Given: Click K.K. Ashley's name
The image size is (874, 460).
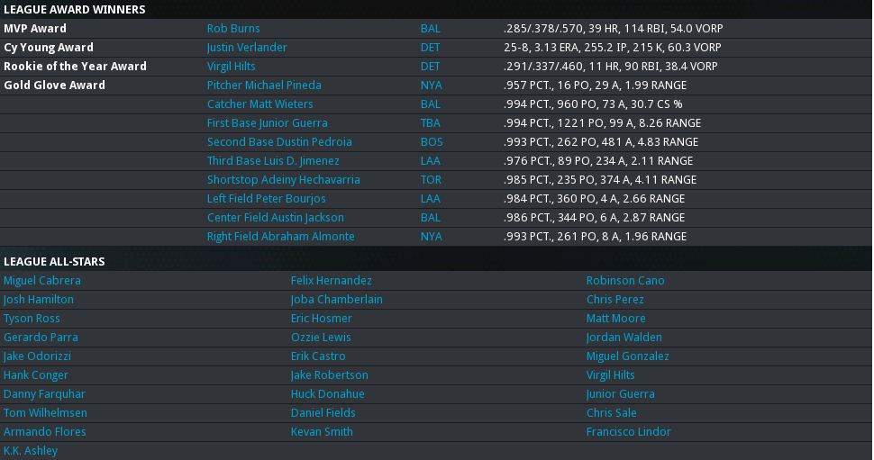Looking at the screenshot, I should [x=31, y=451].
